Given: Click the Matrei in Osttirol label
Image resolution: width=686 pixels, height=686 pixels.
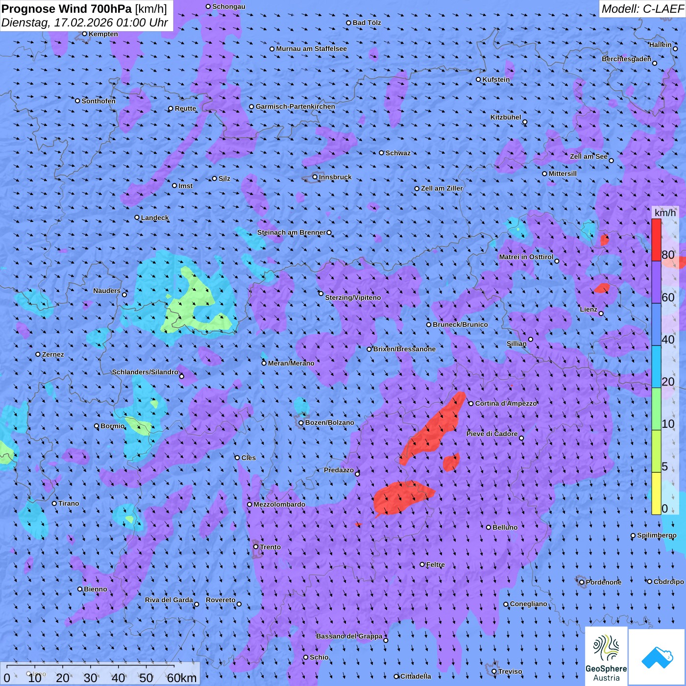Looking at the screenshot, I should click(526, 257).
